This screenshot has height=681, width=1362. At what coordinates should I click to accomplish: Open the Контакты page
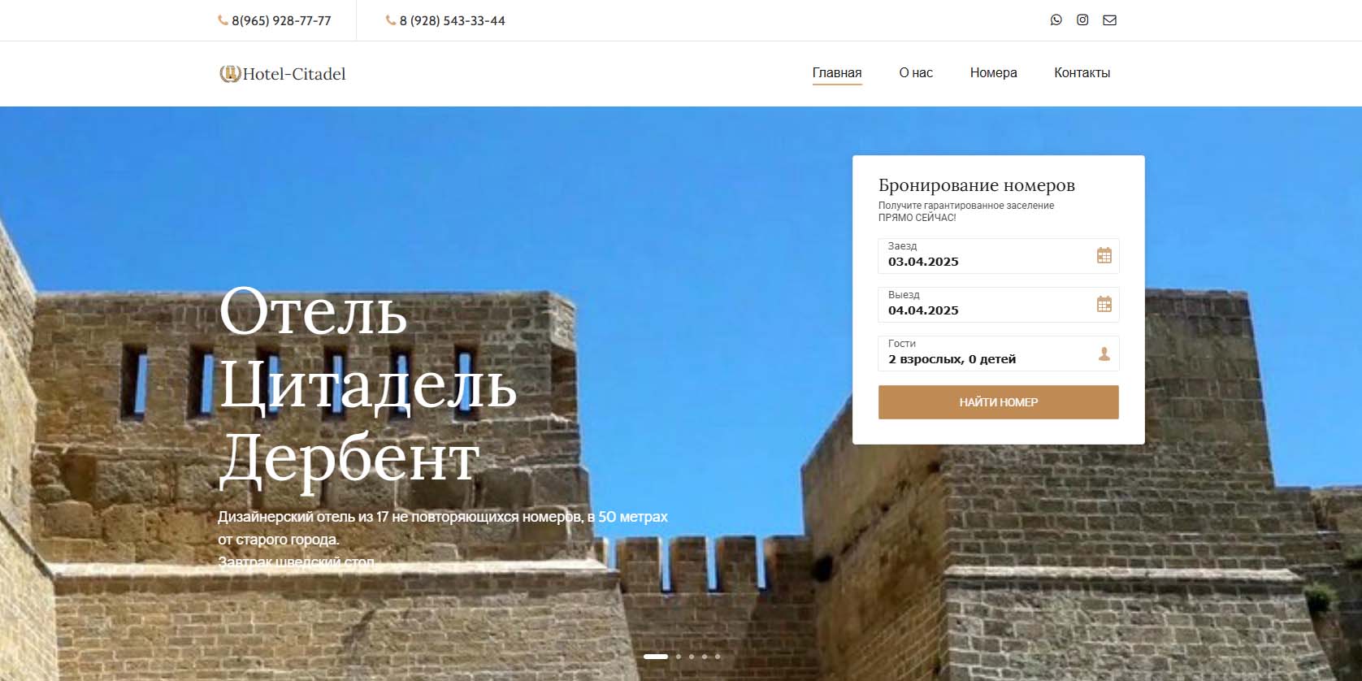click(1082, 73)
